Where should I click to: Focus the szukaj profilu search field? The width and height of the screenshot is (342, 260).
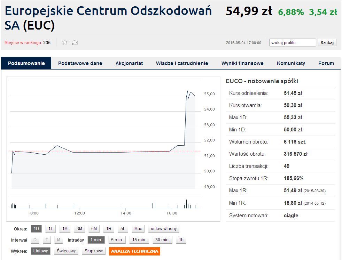coord(293,43)
